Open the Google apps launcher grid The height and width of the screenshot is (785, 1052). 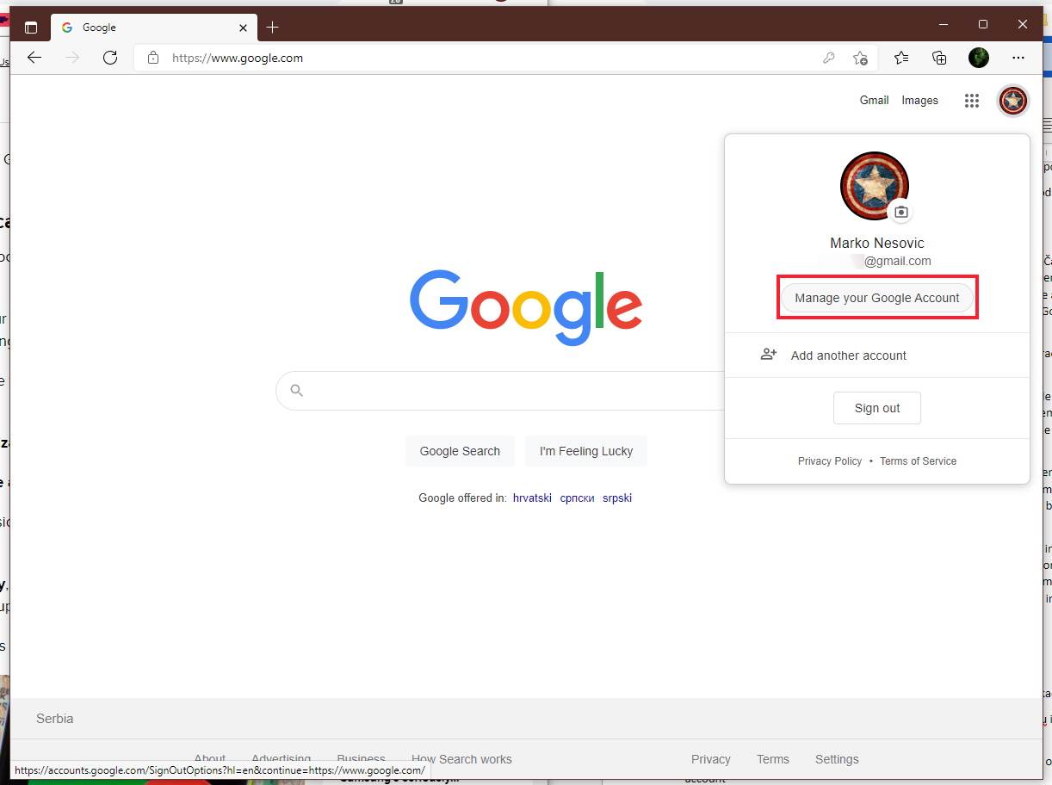[971, 101]
